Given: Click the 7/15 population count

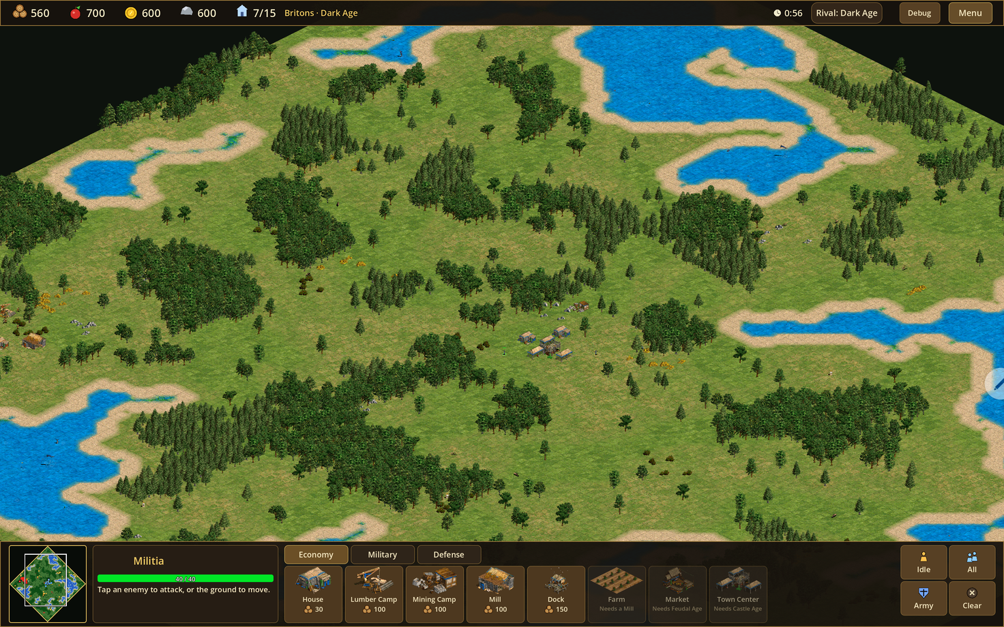Looking at the screenshot, I should (x=264, y=13).
